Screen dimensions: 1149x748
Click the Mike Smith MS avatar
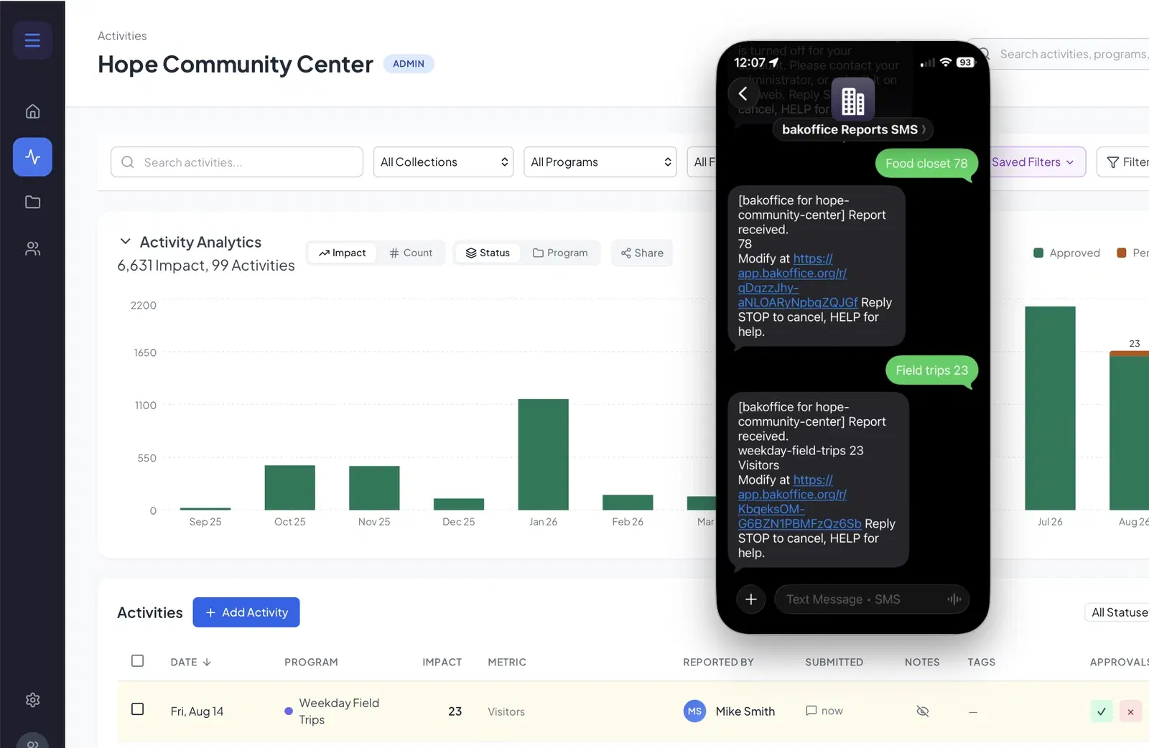tap(694, 711)
